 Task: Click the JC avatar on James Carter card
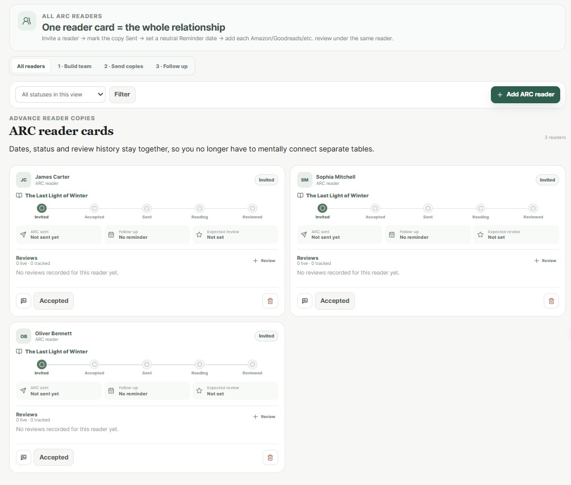pyautogui.click(x=24, y=180)
